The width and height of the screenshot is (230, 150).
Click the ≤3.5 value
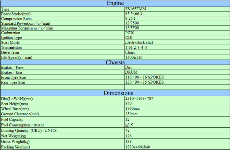coord(129,125)
